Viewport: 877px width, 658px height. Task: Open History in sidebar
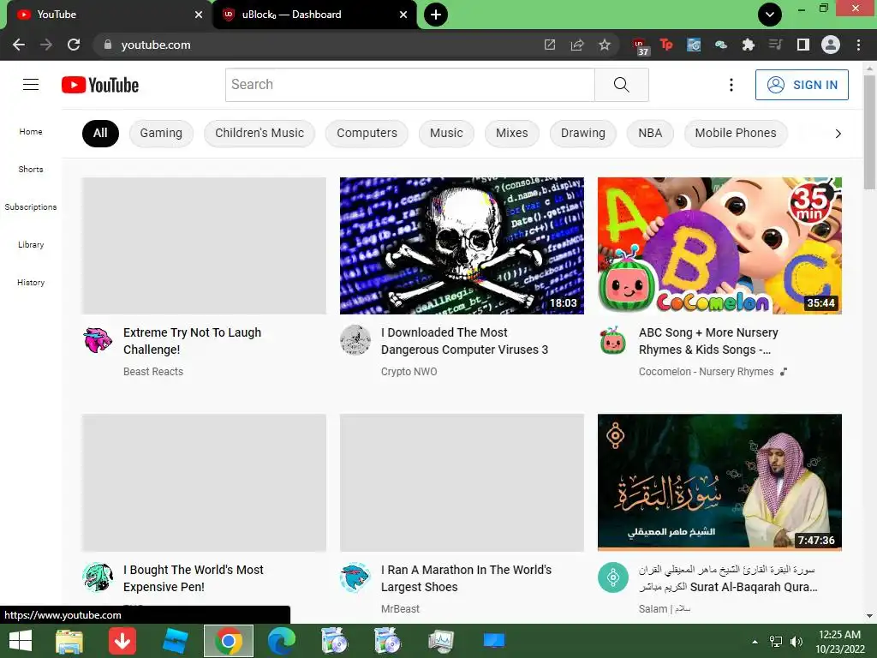pyautogui.click(x=31, y=283)
